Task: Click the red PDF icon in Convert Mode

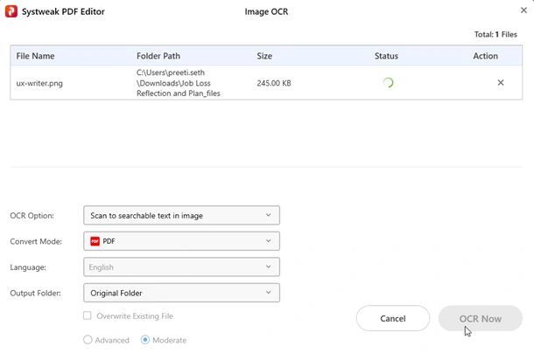Action: (95, 241)
